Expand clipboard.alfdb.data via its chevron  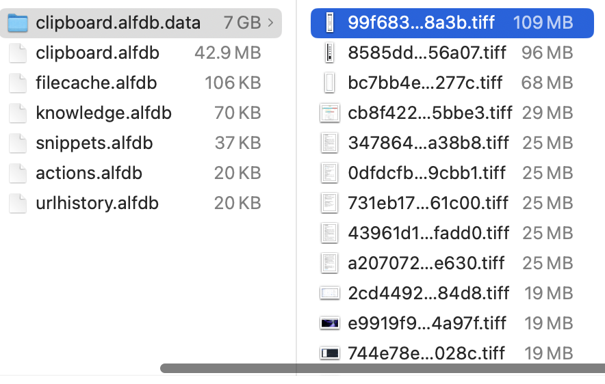(x=271, y=23)
